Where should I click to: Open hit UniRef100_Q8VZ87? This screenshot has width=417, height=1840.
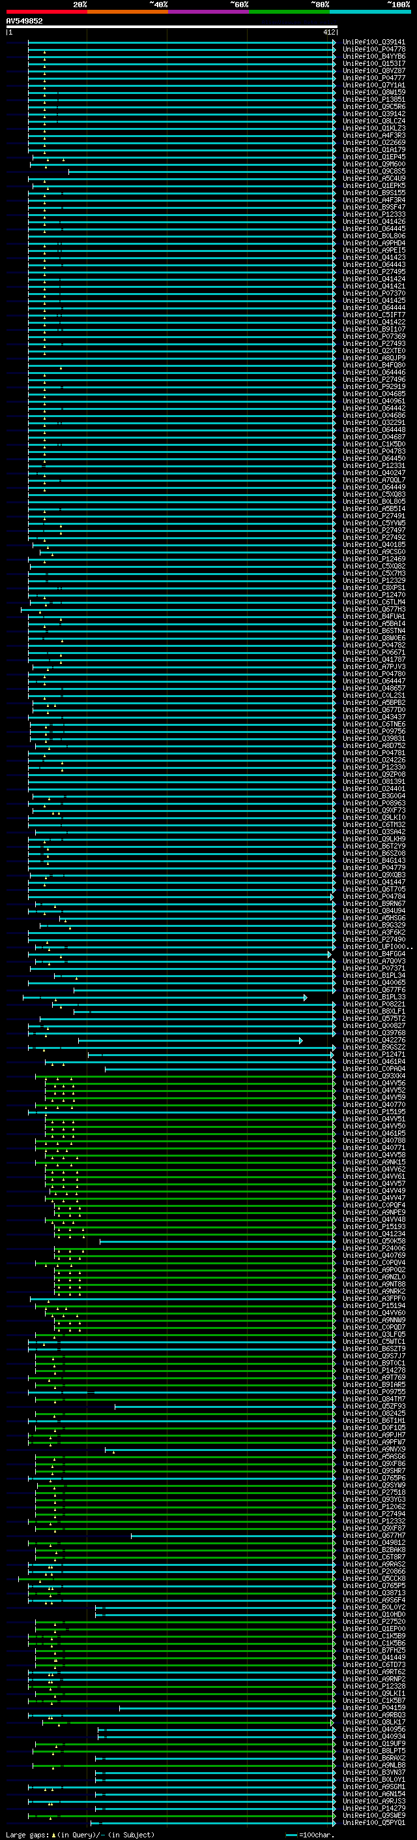(x=373, y=70)
